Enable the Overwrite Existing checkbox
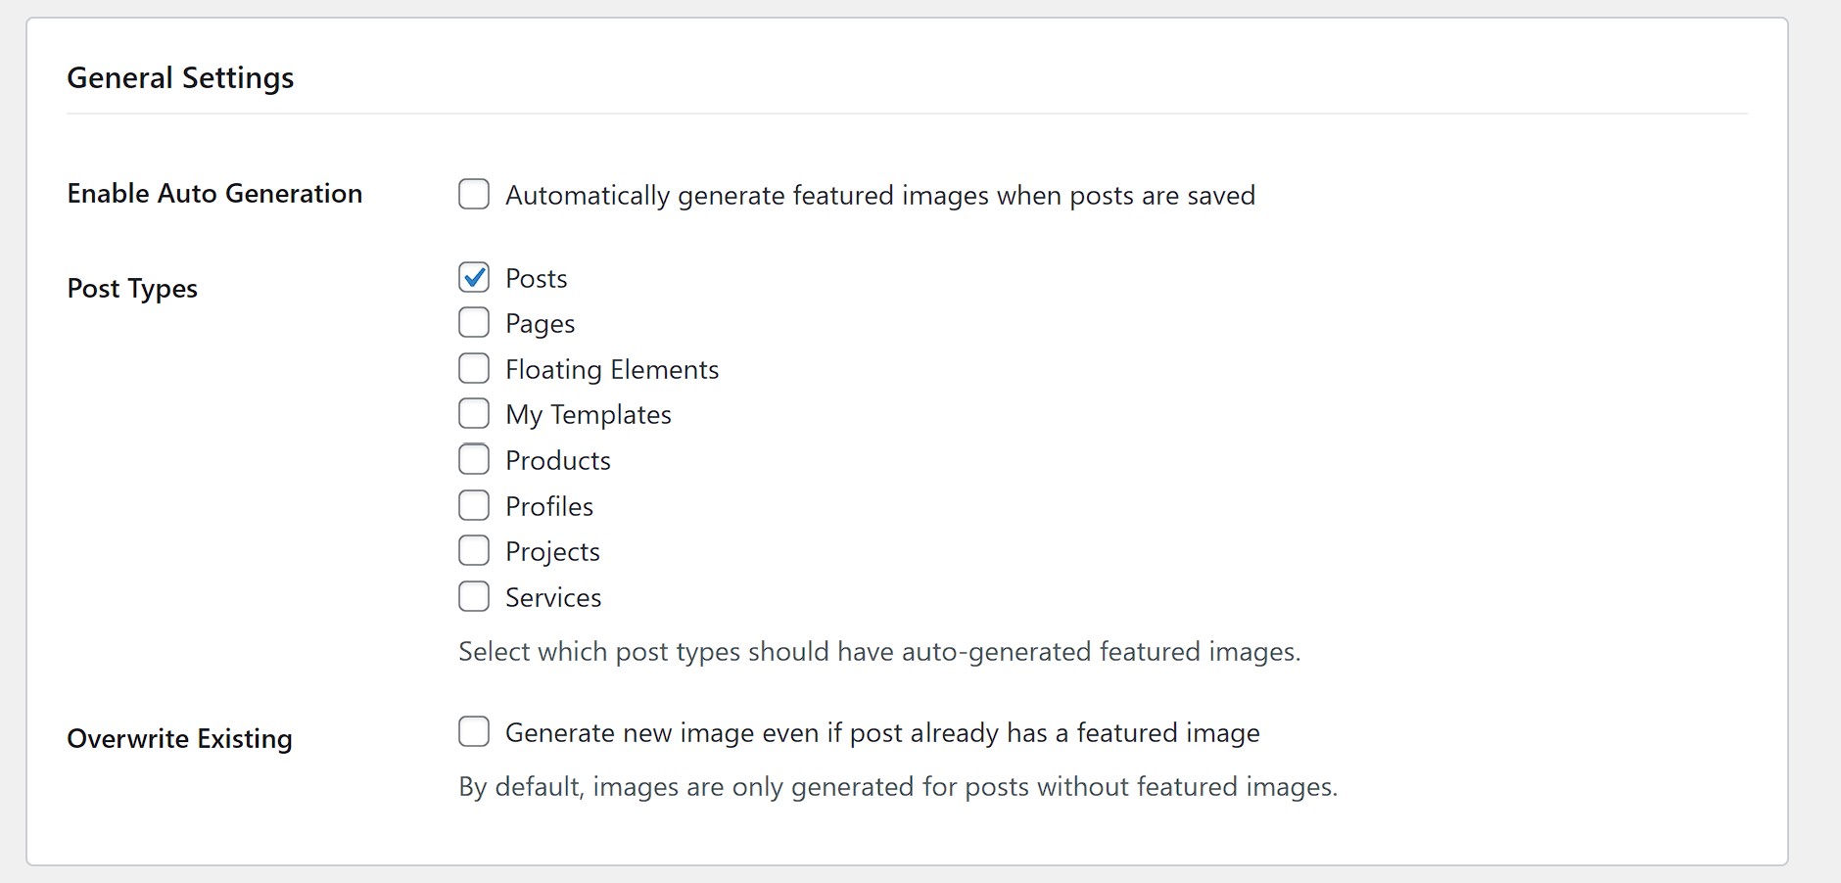 tap(474, 731)
